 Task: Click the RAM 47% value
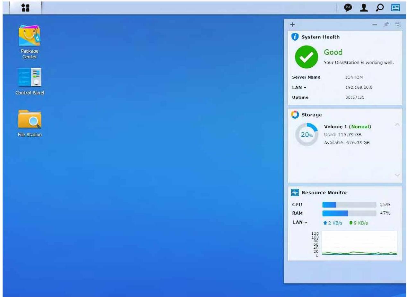385,213
